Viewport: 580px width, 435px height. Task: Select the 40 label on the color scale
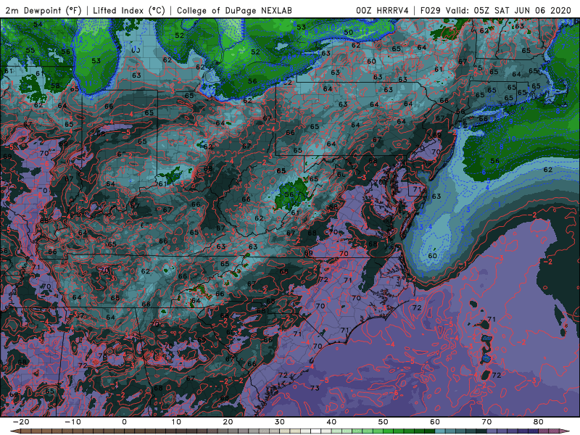[x=331, y=422]
